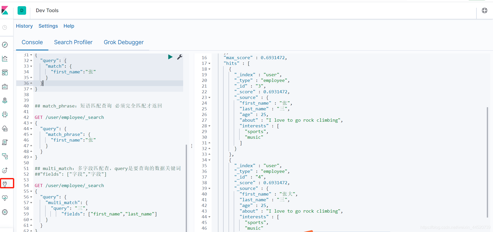Viewport: 493px width, 232px height.
Task: Click the panel resize handle dots
Action: pos(192,146)
